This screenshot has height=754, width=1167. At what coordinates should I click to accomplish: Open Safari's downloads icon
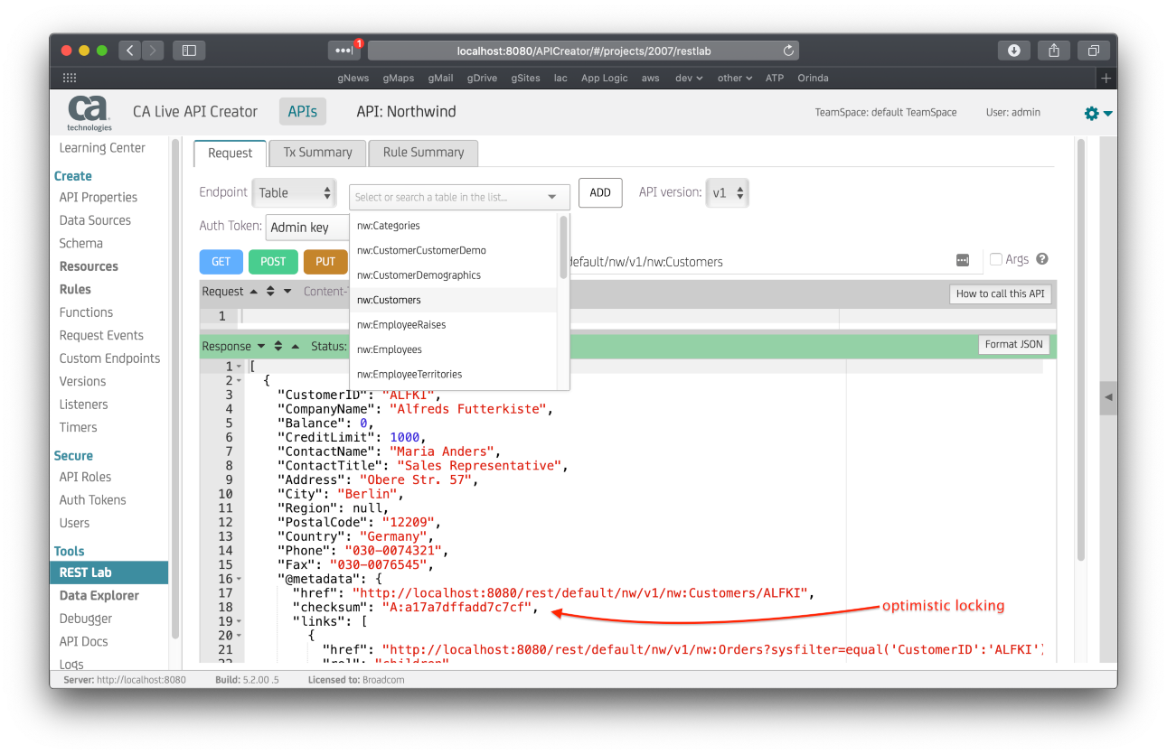tap(1013, 51)
